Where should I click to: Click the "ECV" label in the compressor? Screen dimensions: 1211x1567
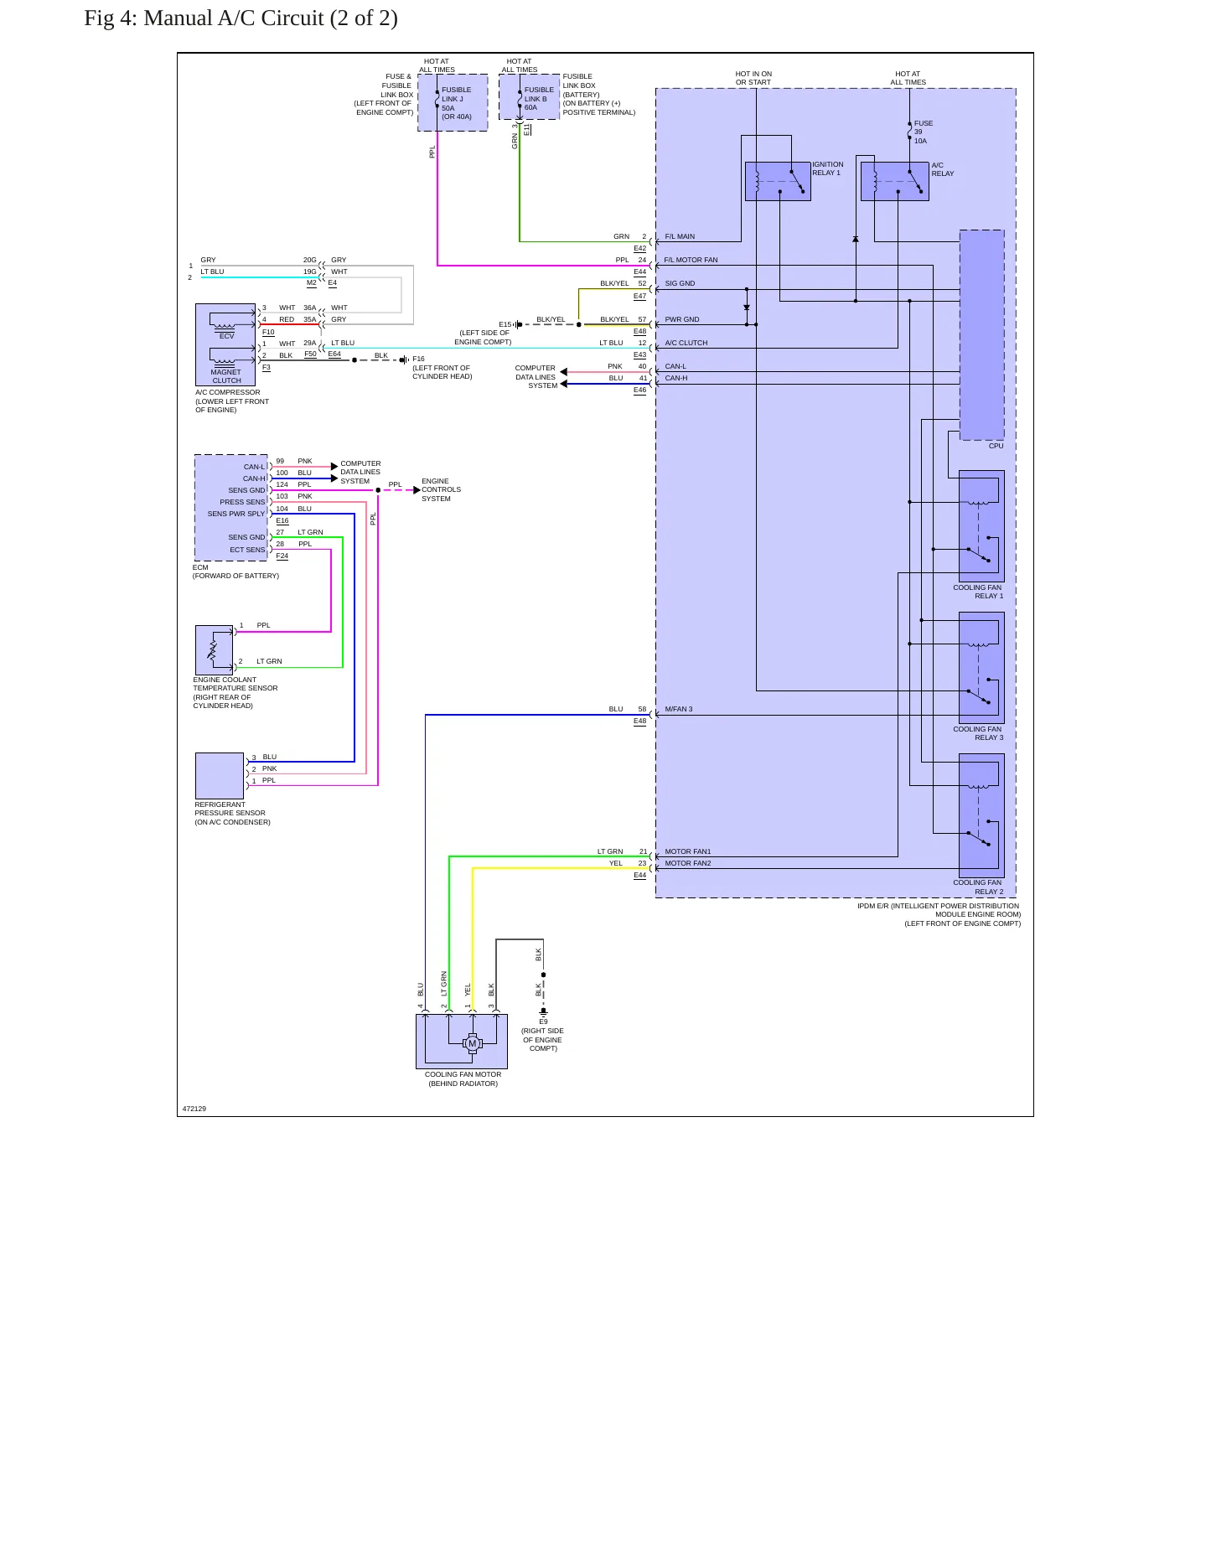(226, 336)
